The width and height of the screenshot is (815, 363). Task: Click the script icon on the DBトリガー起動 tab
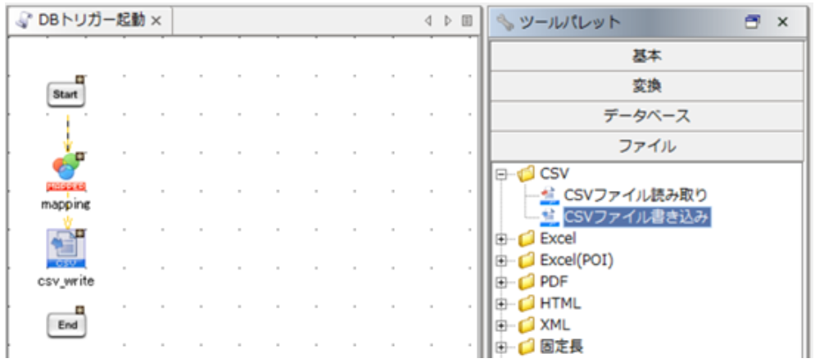[25, 20]
